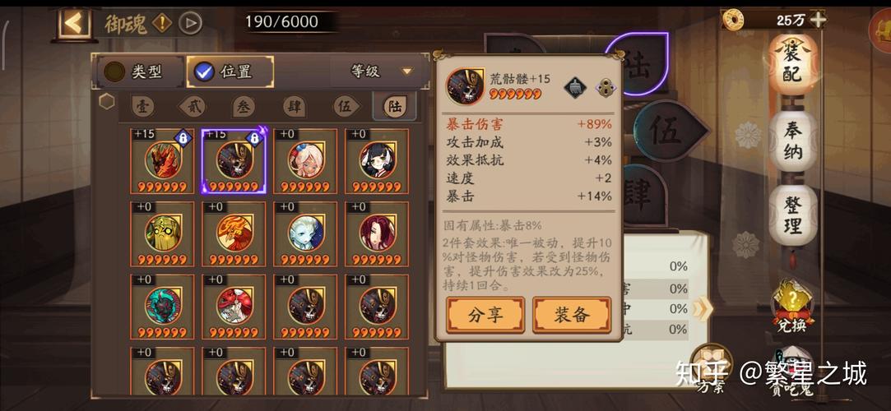891x411 pixels.
Task: Toggle the checked 位置 option
Action: tap(230, 72)
